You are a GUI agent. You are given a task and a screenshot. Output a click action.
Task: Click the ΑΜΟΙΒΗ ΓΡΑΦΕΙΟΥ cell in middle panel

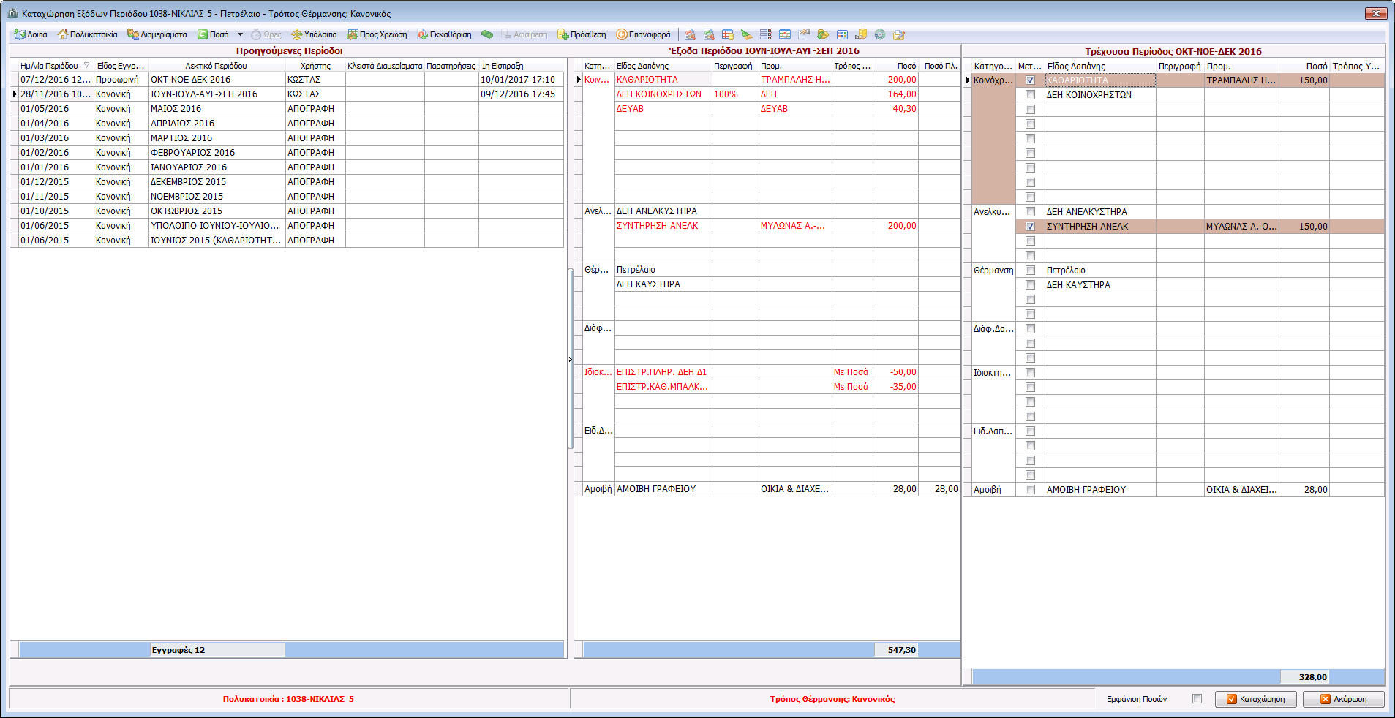click(x=663, y=489)
